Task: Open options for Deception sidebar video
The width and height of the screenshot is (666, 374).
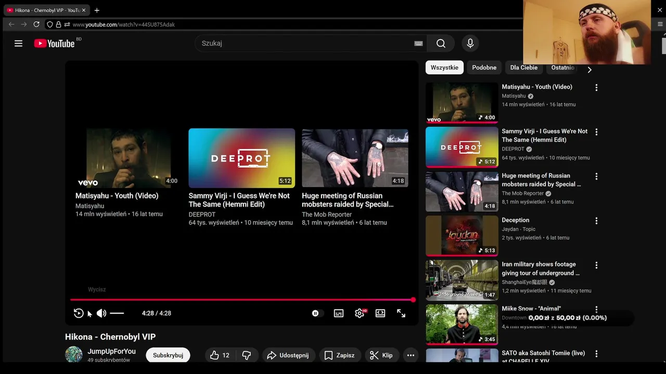Action: point(596,221)
